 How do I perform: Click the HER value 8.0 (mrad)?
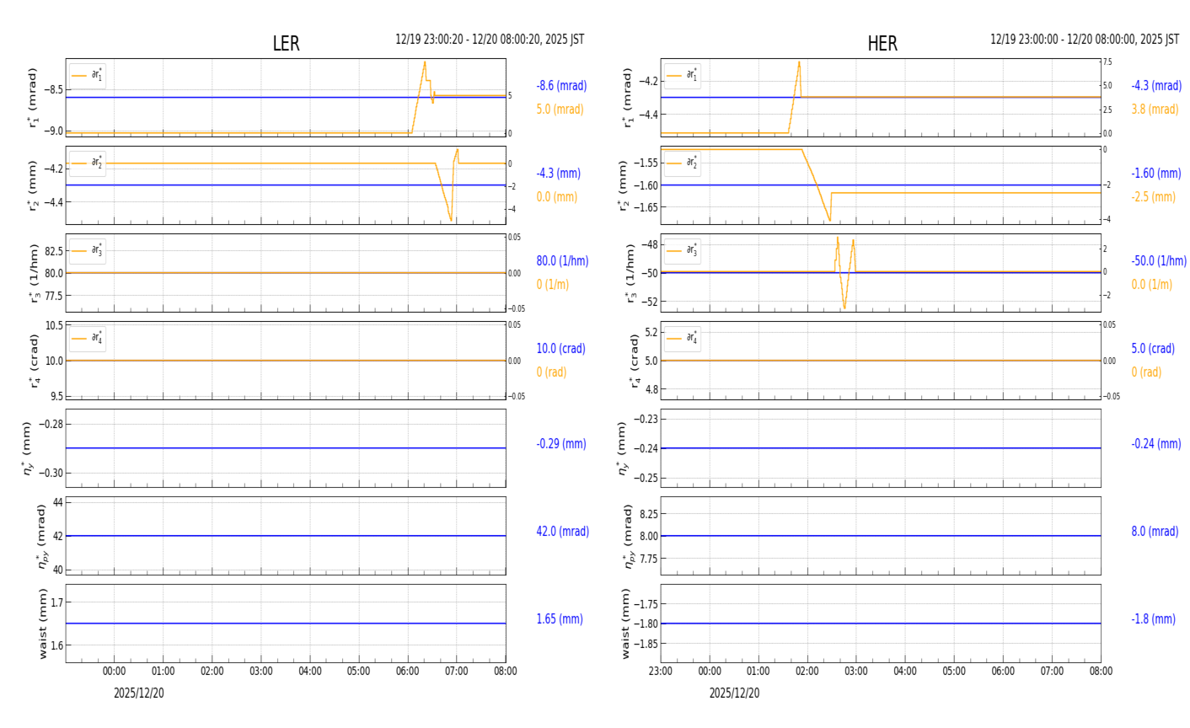coord(1155,532)
